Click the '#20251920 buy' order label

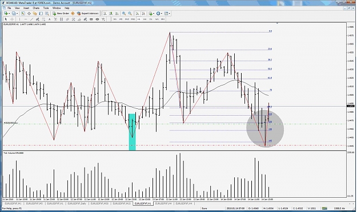click(11, 123)
